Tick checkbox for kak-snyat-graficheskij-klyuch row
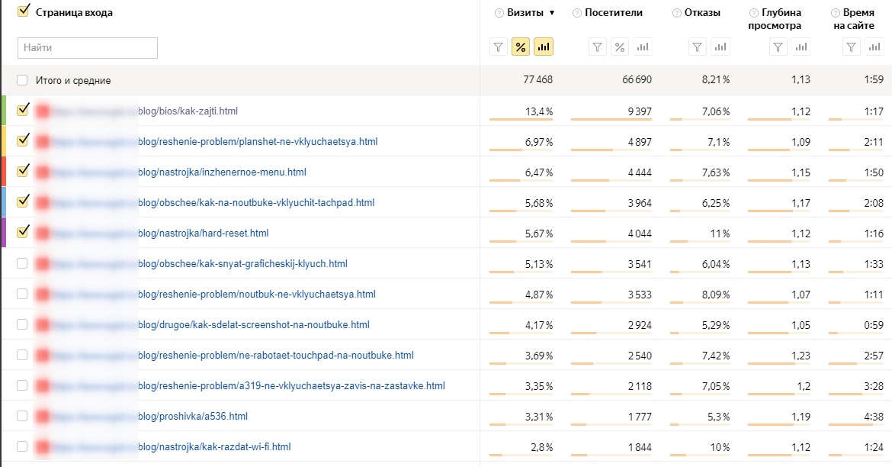The width and height of the screenshot is (892, 467). (22, 263)
